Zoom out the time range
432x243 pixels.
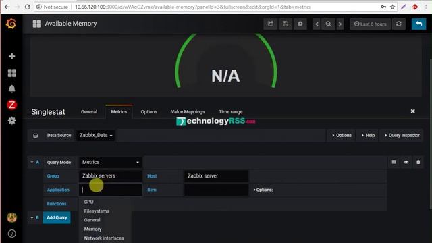329,24
